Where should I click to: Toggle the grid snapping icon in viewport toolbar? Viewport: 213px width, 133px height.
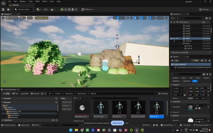pos(135,18)
